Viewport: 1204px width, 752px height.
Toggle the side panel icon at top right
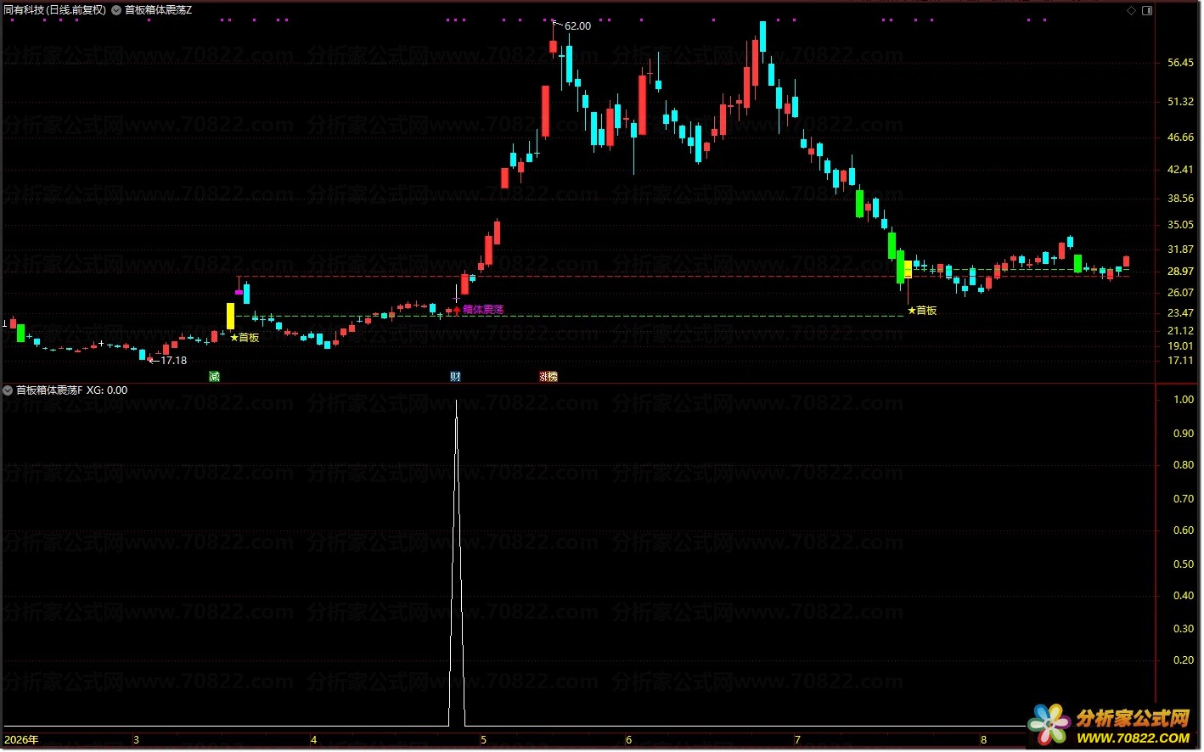[x=1147, y=10]
